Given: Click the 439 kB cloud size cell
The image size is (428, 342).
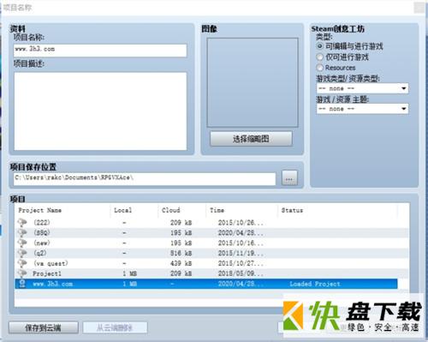Looking at the screenshot, I should point(181,263).
